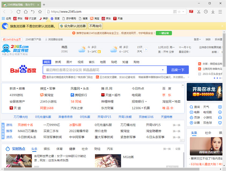Expand the 登录 dropdown
The width and height of the screenshot is (226, 171).
pyautogui.click(x=197, y=39)
